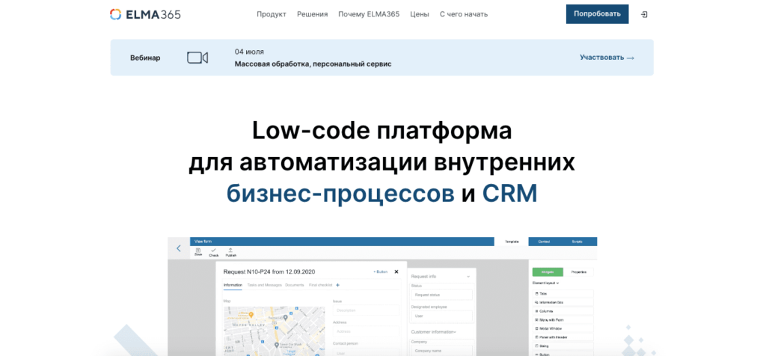
Task: Go to the Цены page
Action: pyautogui.click(x=420, y=14)
